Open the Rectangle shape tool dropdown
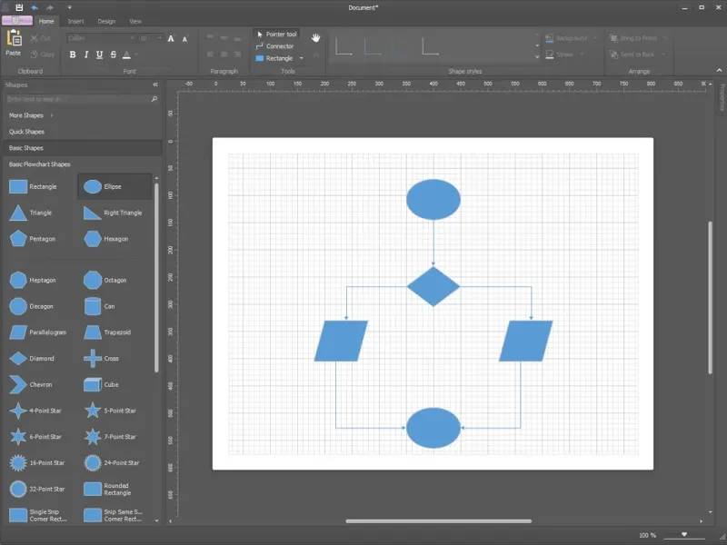727x545 pixels. tap(302, 58)
